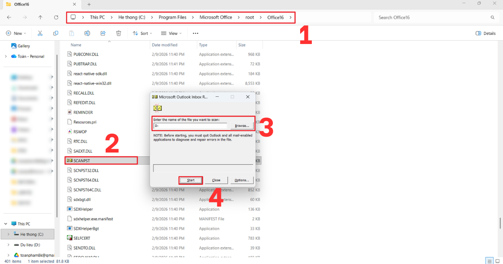This screenshot has width=503, height=264.
Task: Switch to large thumbnails view icon in status bar
Action: (497, 261)
